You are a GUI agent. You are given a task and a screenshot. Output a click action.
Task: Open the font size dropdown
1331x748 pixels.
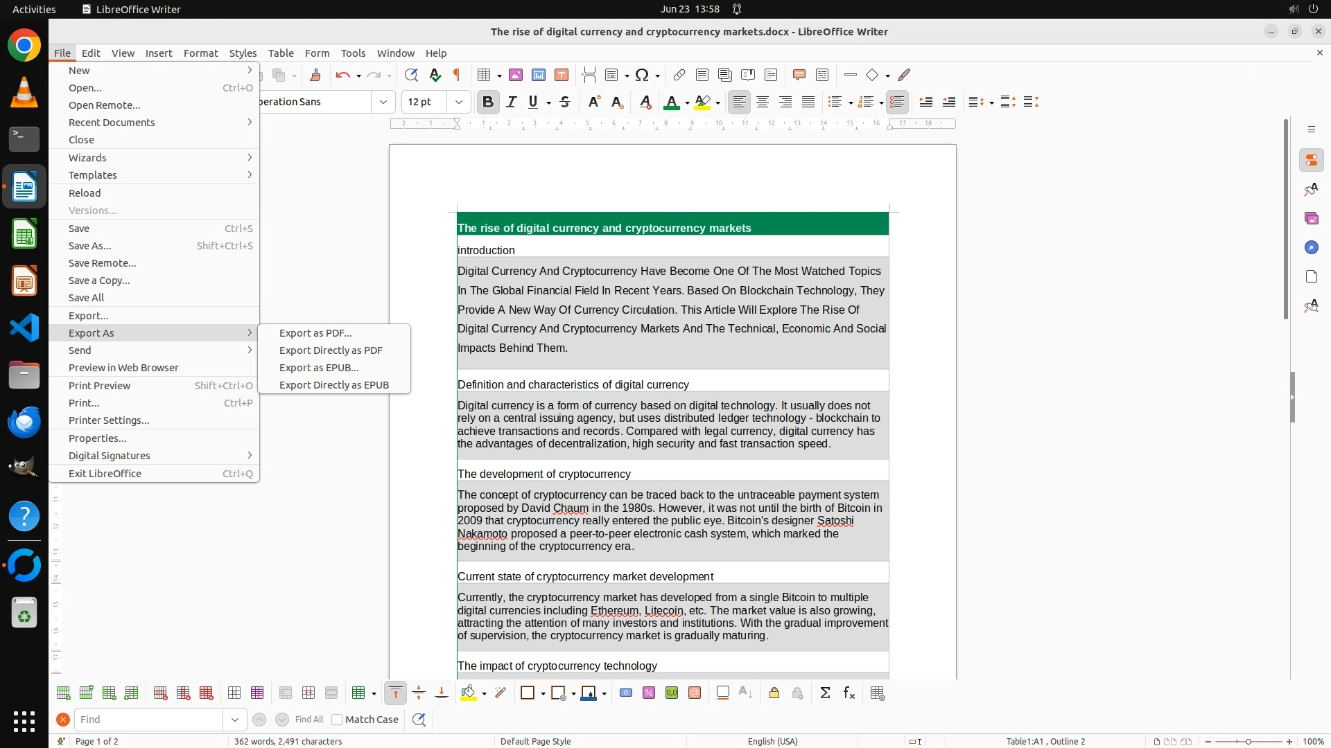[458, 102]
